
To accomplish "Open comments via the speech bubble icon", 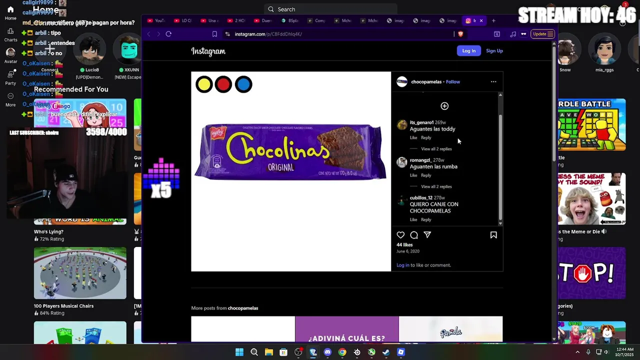I will (414, 235).
